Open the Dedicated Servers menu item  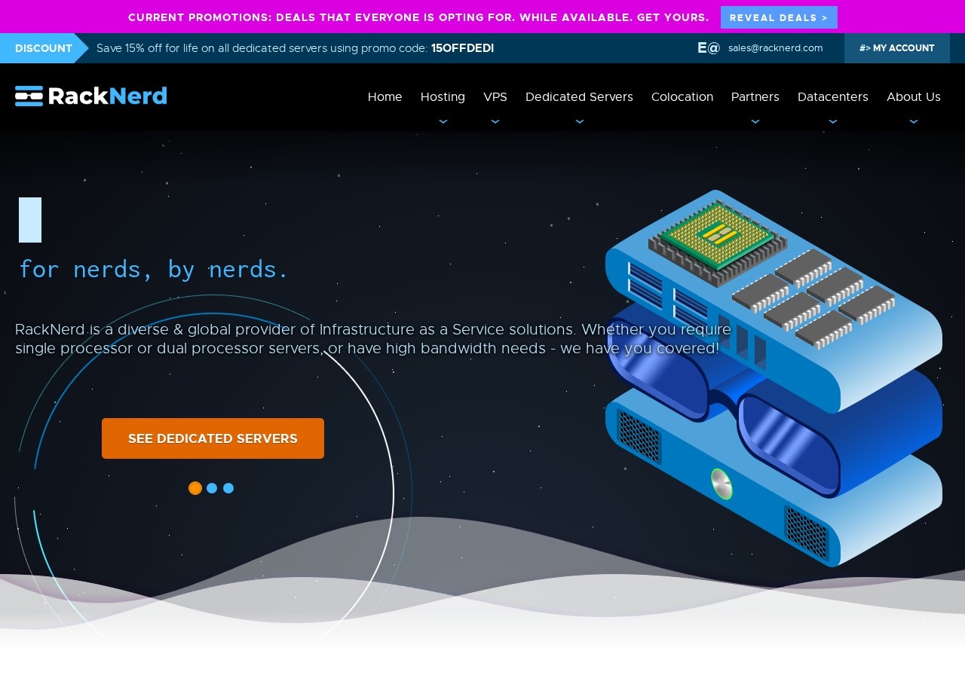pos(579,96)
